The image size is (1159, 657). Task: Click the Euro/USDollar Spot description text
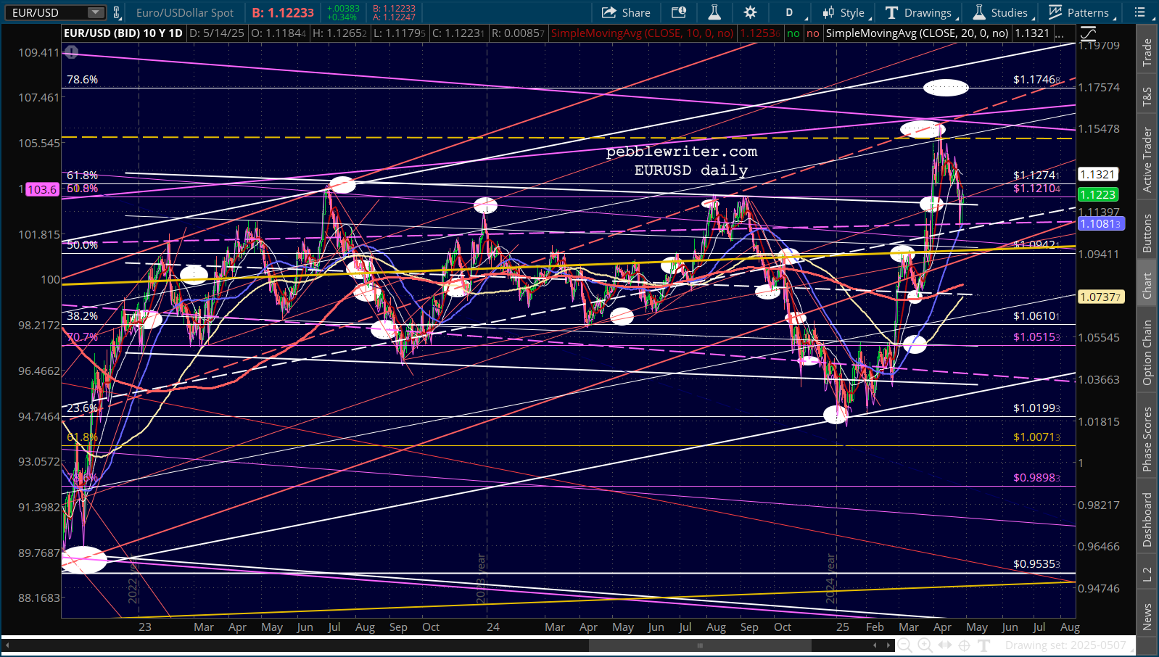pyautogui.click(x=185, y=12)
